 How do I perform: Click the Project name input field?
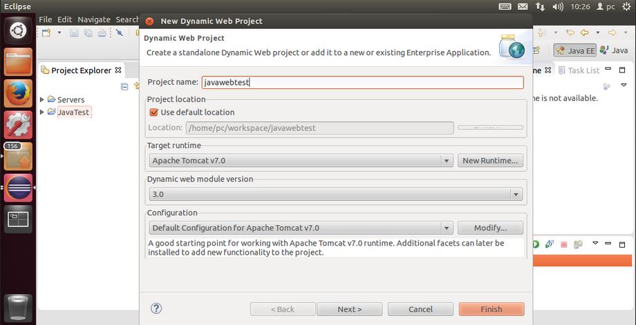(x=363, y=82)
